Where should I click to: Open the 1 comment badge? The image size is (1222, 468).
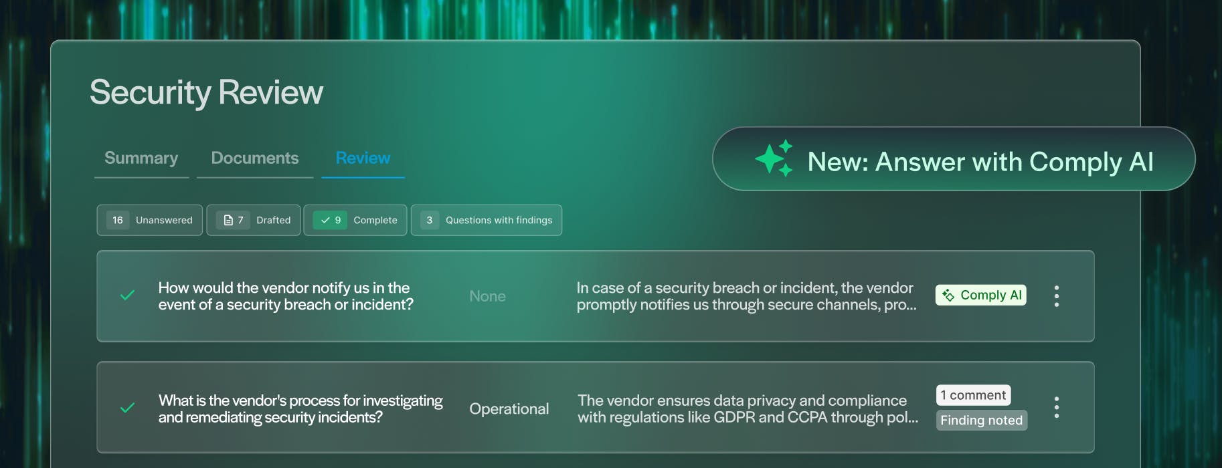pyautogui.click(x=973, y=395)
